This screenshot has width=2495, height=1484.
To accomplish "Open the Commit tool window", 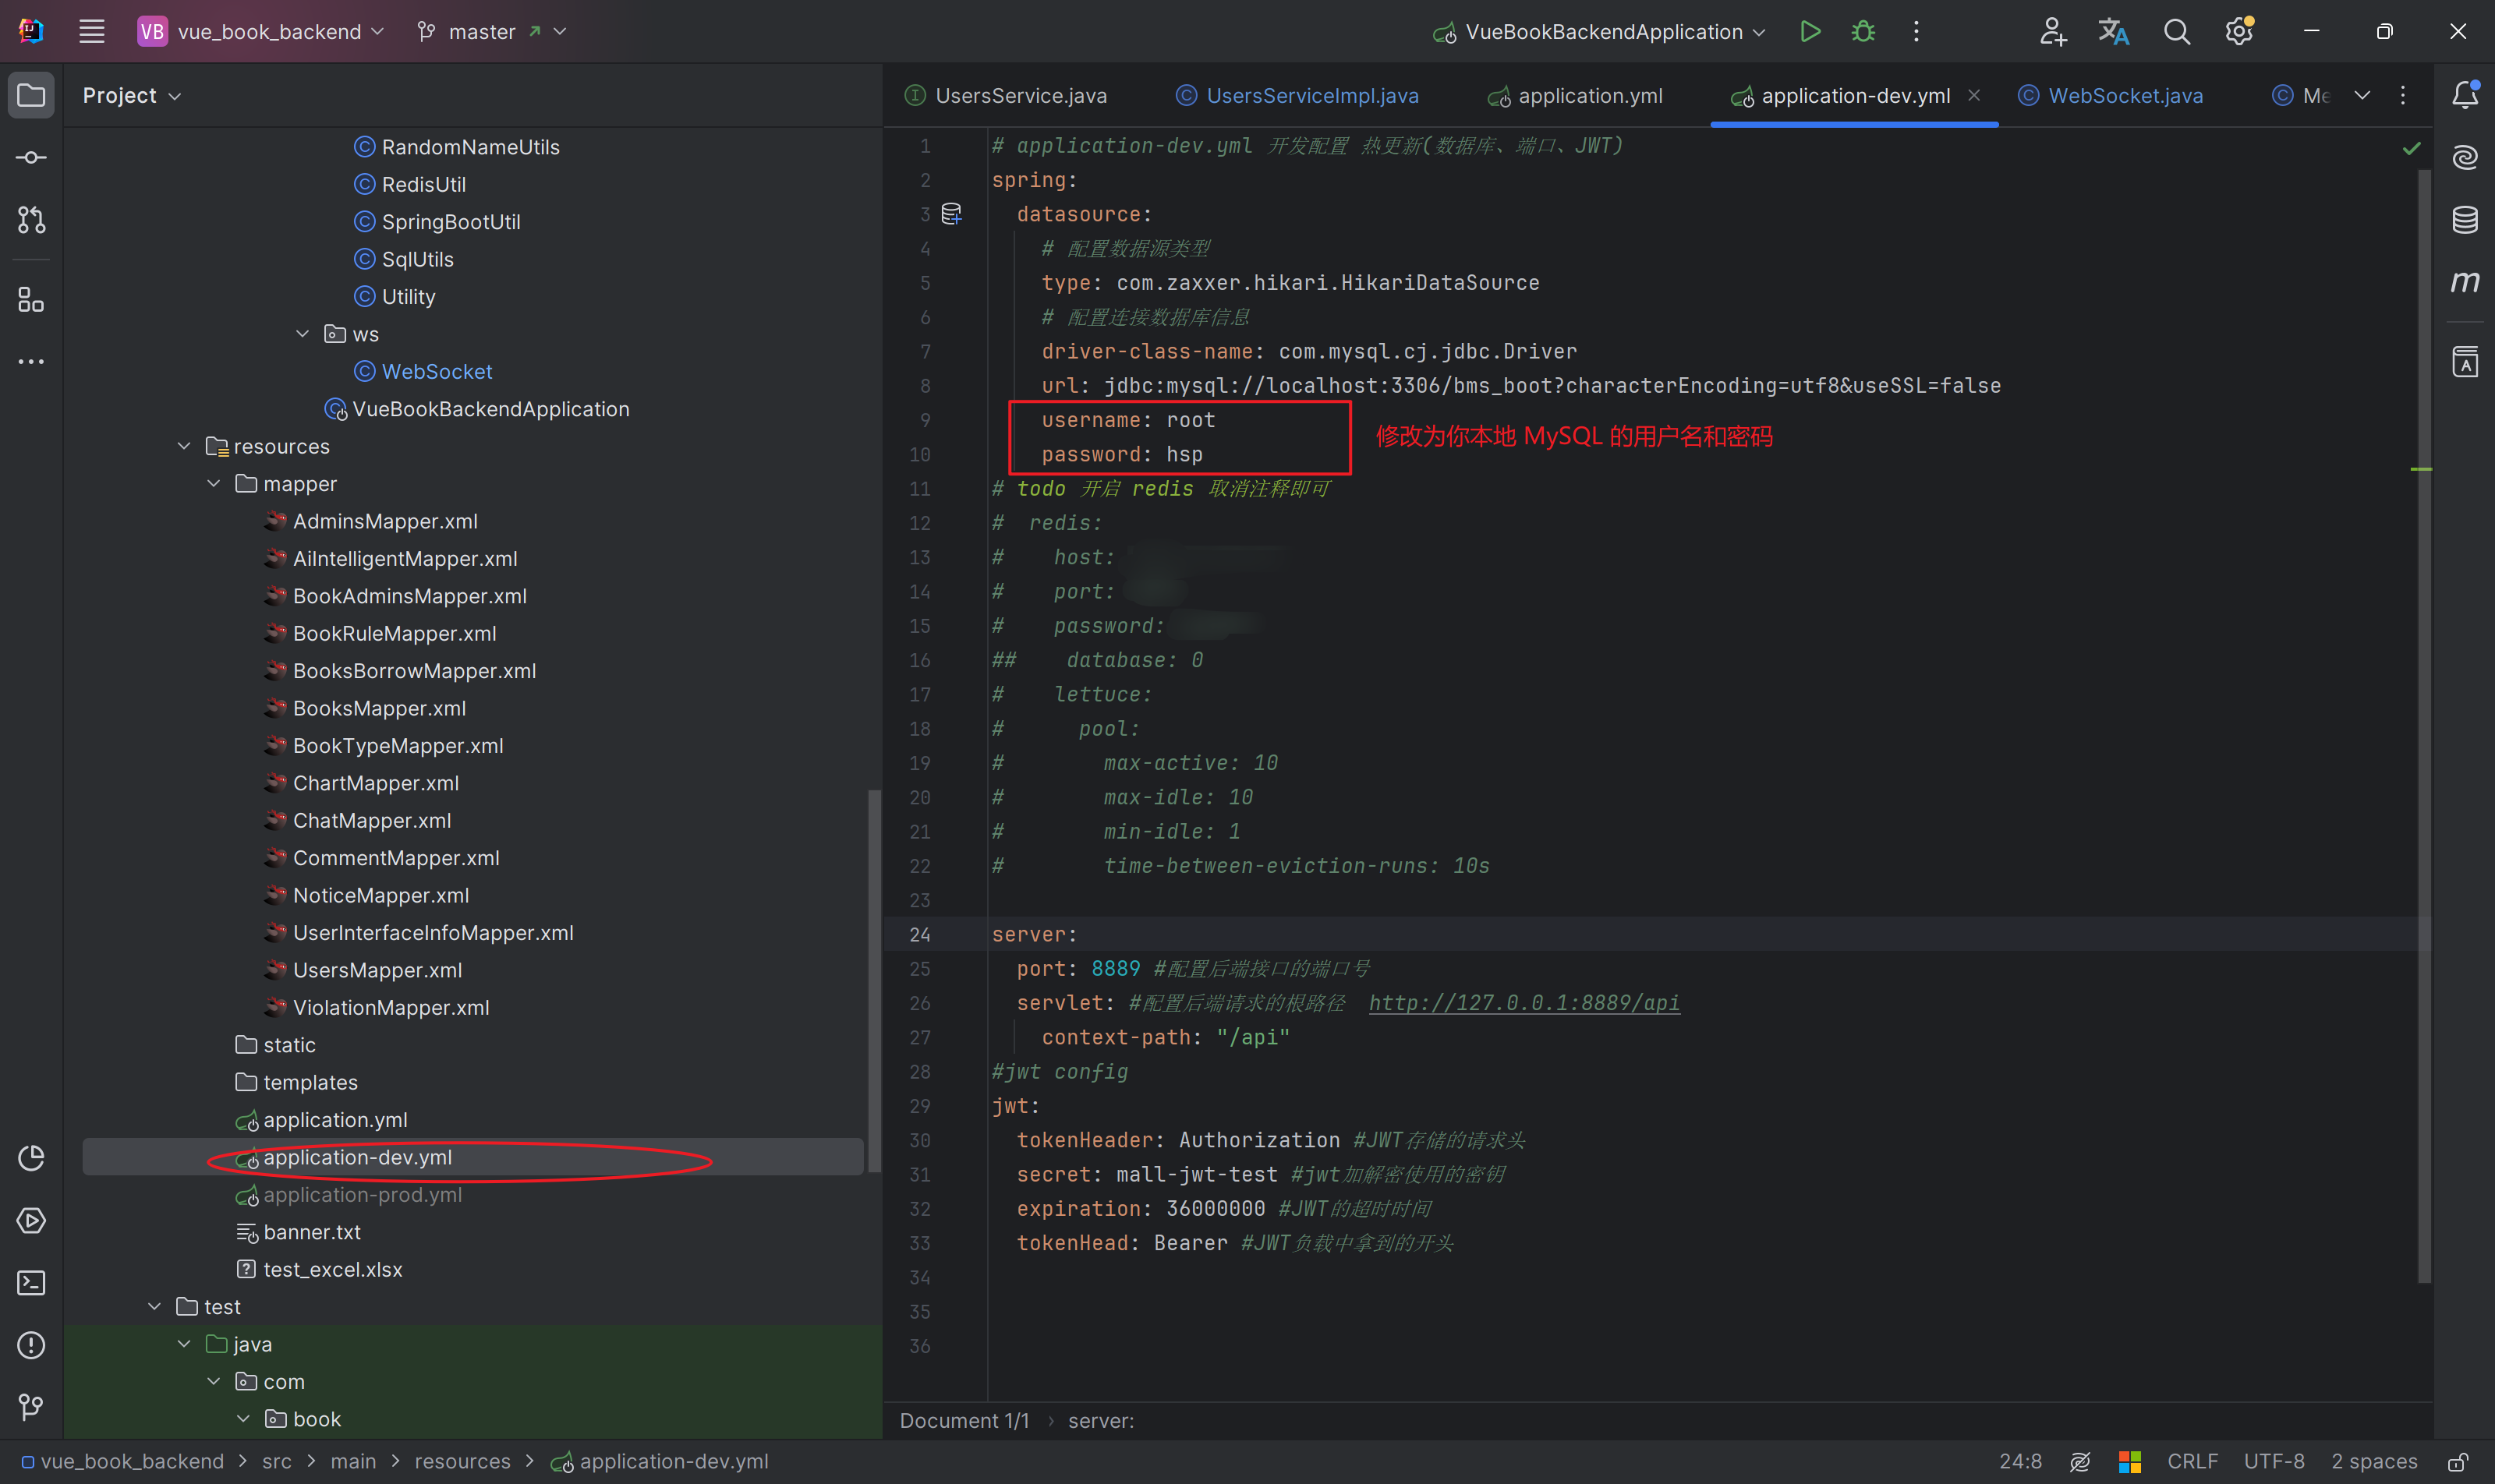I will tap(31, 158).
